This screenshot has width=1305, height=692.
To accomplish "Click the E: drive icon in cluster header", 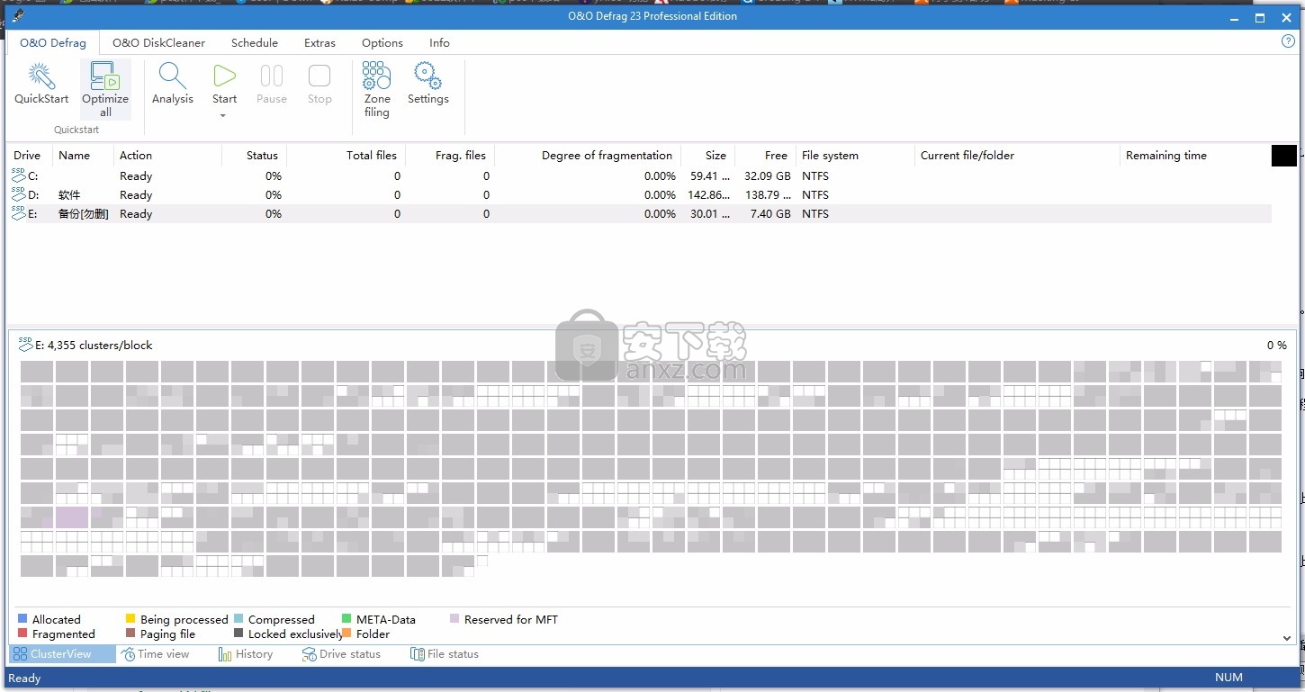I will point(25,345).
